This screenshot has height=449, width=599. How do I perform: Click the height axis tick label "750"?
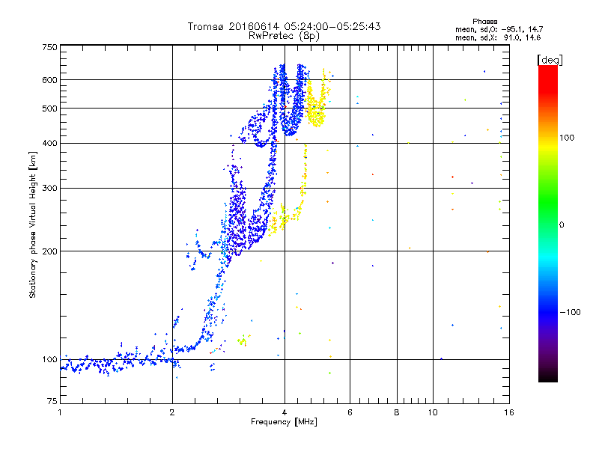pos(49,47)
